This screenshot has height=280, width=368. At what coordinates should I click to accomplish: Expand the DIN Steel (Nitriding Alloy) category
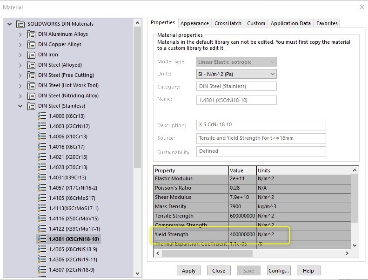(20, 96)
